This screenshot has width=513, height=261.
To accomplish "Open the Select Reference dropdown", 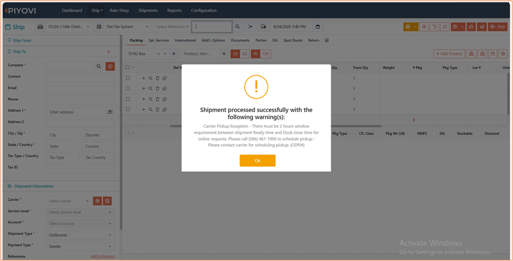I will pos(172,27).
